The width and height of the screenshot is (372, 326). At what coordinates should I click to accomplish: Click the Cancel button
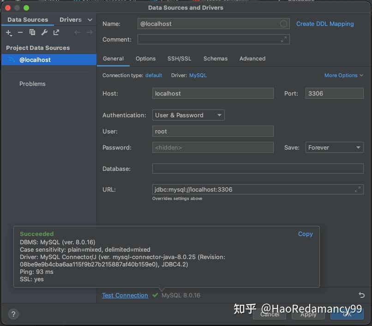click(x=270, y=314)
